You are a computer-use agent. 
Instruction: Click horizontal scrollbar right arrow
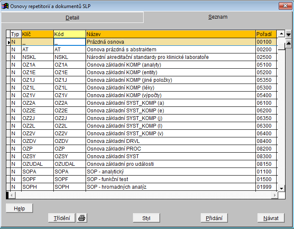tap(275, 195)
